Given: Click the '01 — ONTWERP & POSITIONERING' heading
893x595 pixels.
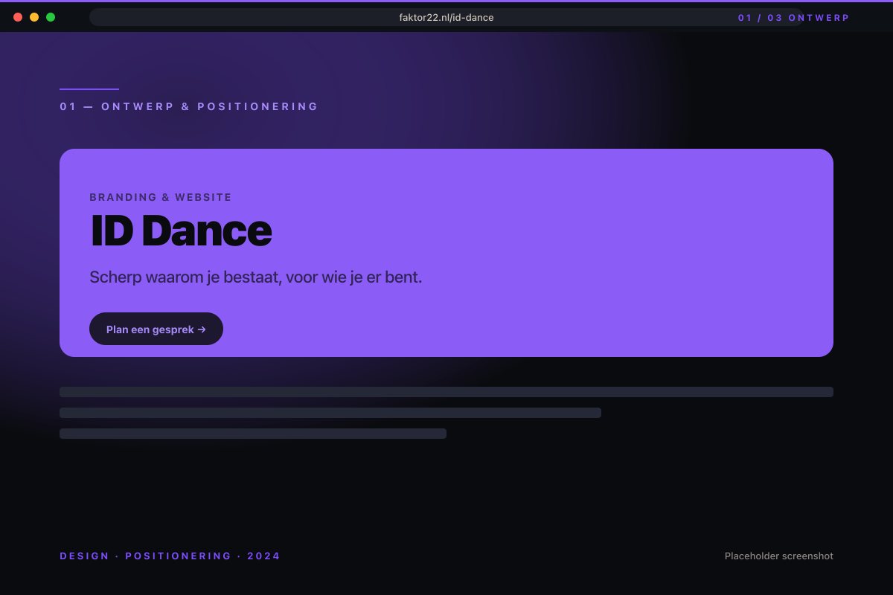Looking at the screenshot, I should tap(189, 106).
